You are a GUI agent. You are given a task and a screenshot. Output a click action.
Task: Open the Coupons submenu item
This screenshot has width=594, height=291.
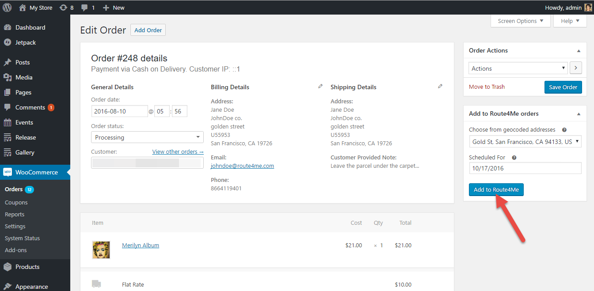[16, 202]
